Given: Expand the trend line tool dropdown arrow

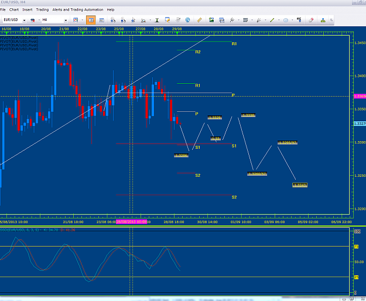Looking at the screenshot, I should [x=279, y=20].
